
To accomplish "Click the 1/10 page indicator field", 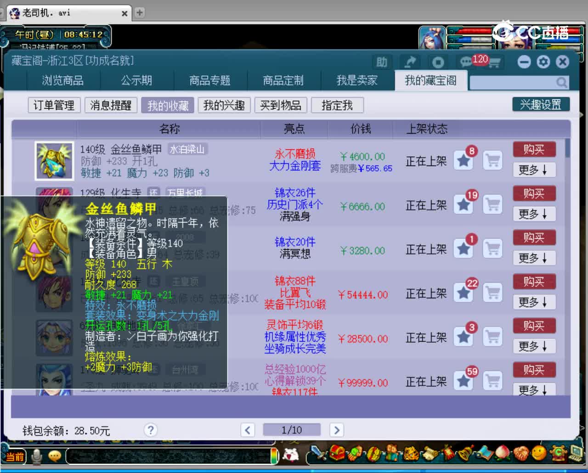I will pyautogui.click(x=292, y=430).
